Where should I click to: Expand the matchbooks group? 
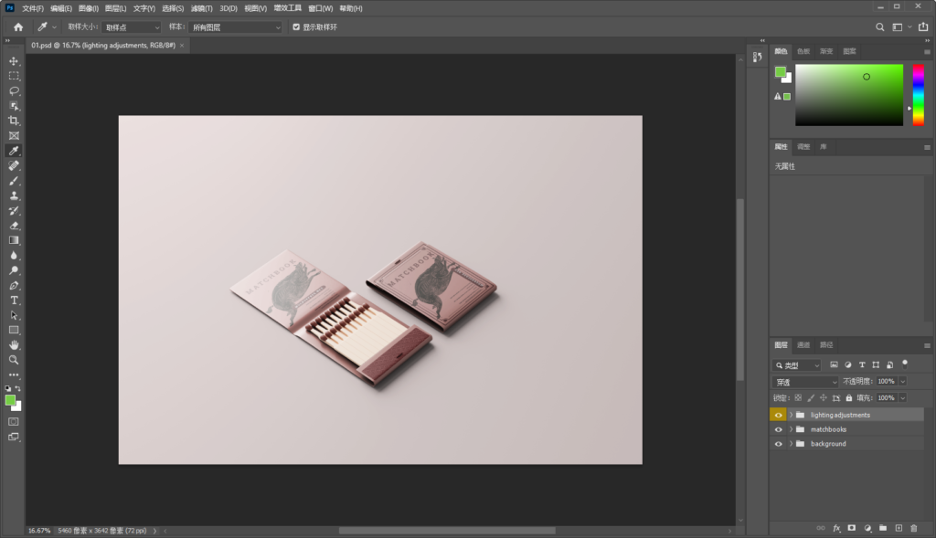791,429
